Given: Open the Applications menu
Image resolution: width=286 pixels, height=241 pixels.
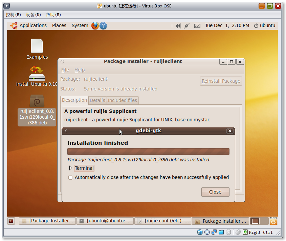Looking at the screenshot, I should pos(33,25).
